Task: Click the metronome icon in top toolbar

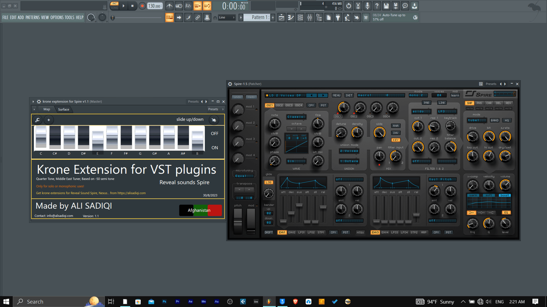Action: (170, 6)
